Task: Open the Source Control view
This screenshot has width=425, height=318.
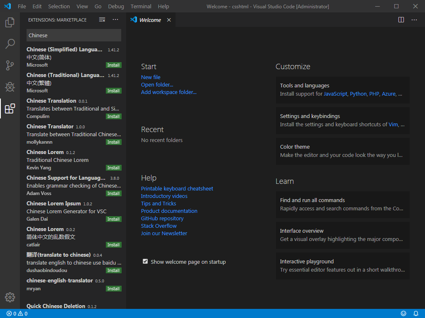Action: point(10,65)
